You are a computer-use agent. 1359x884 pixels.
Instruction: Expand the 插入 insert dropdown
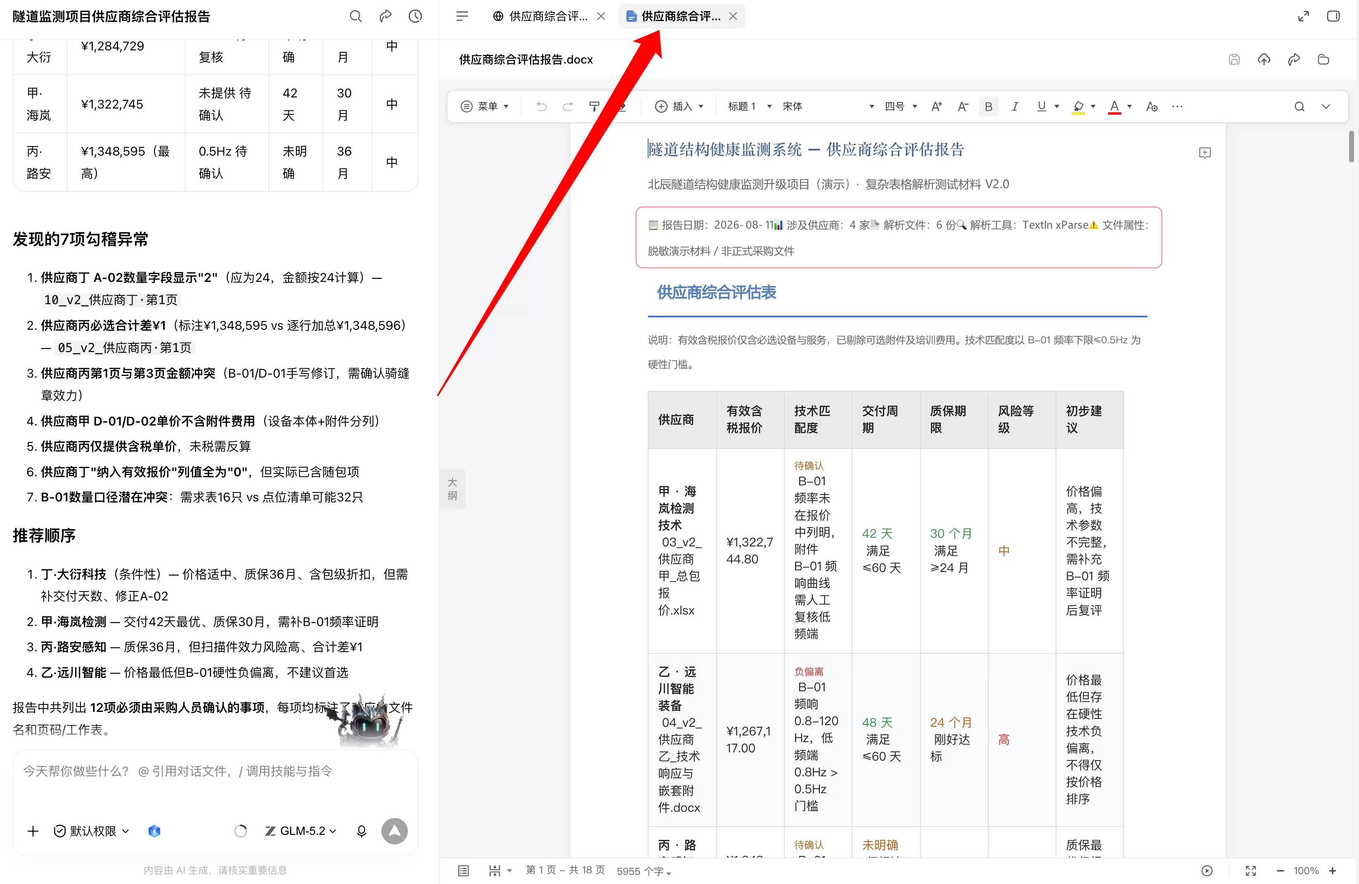point(679,106)
